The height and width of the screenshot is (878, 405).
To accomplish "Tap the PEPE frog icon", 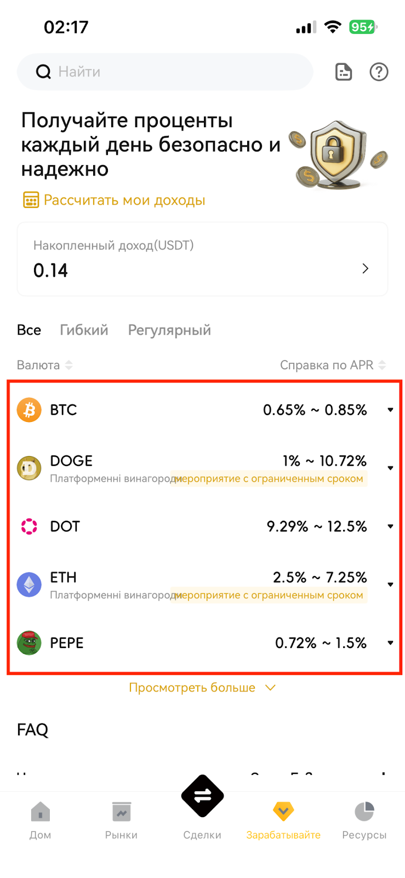I will (29, 643).
